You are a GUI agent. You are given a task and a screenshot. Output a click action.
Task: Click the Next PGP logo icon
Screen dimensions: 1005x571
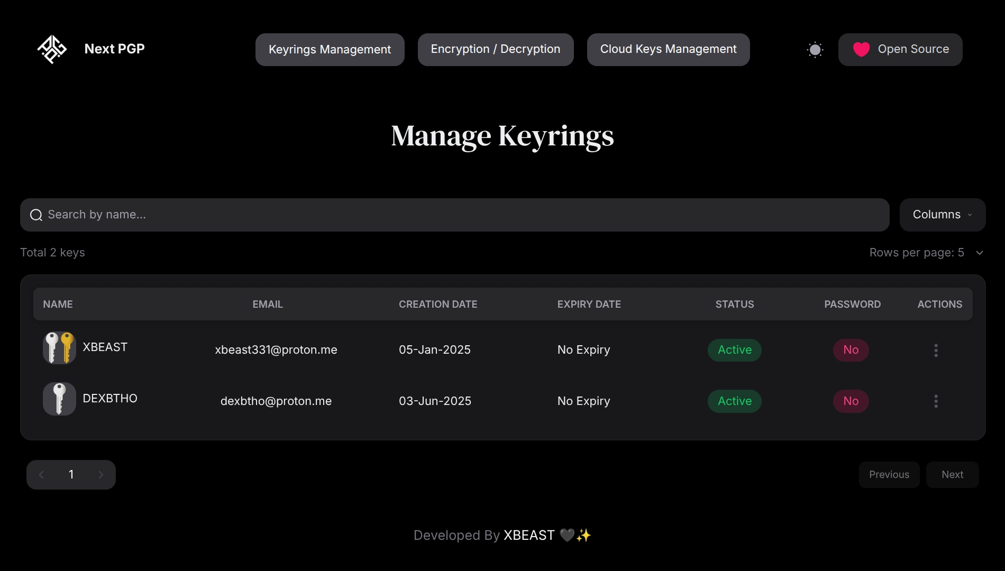point(52,49)
